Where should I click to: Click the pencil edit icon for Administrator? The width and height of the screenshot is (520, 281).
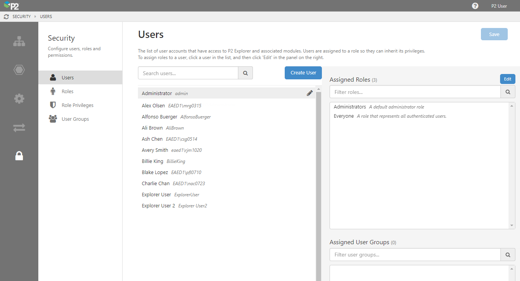[310, 93]
